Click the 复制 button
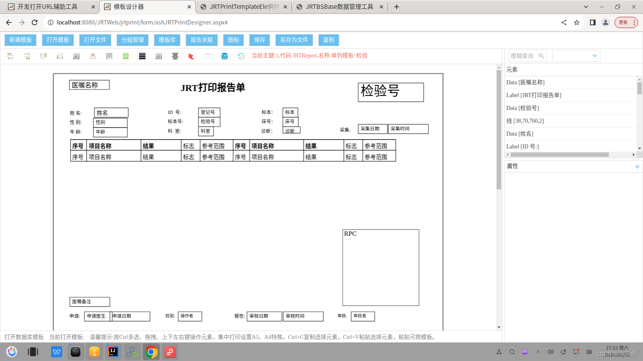 coord(329,40)
